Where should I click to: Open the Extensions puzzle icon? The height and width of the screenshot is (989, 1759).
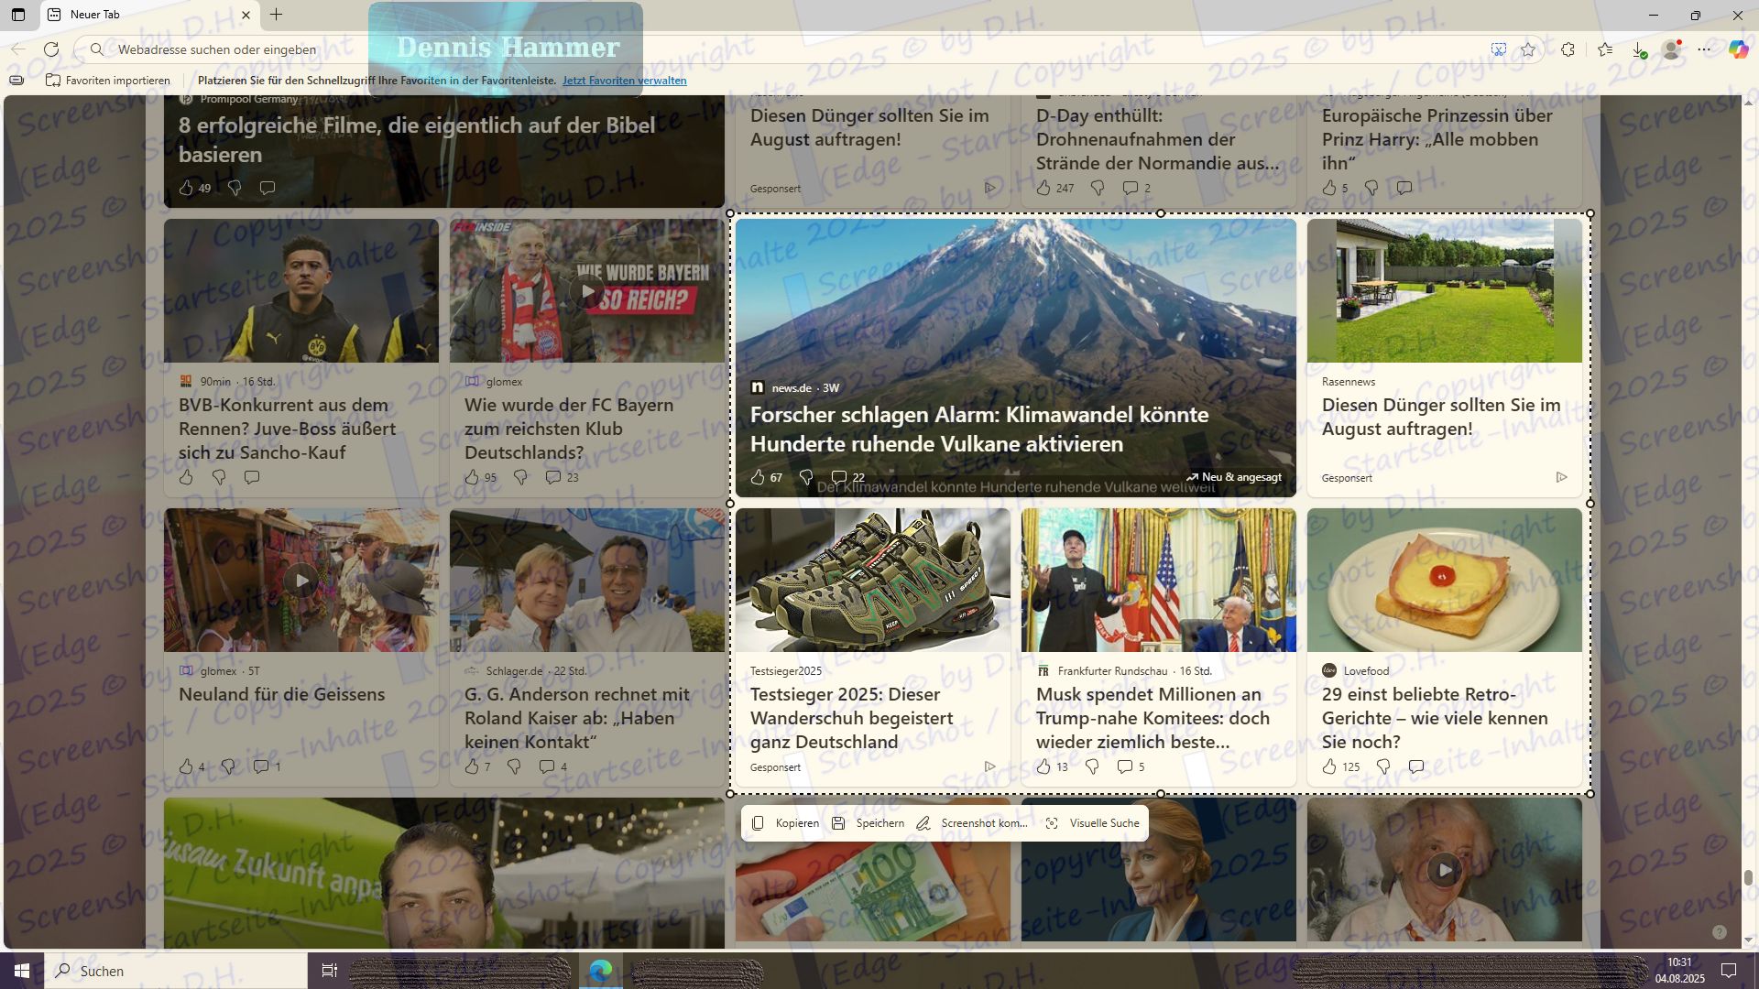1568,49
